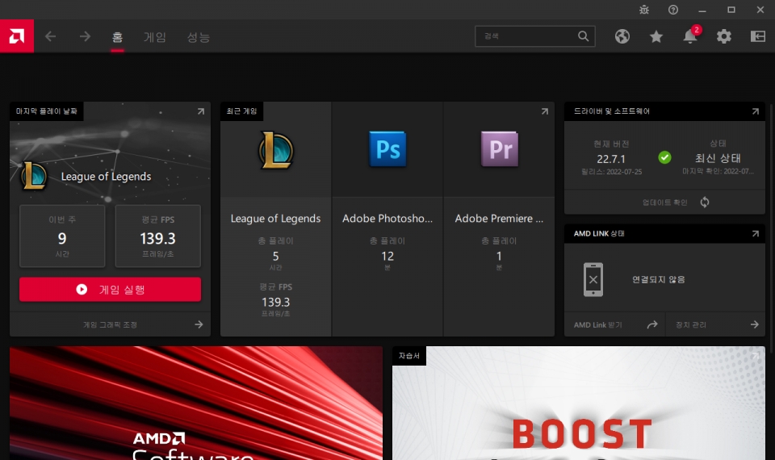
Task: Open the web browser globe icon
Action: 622,36
